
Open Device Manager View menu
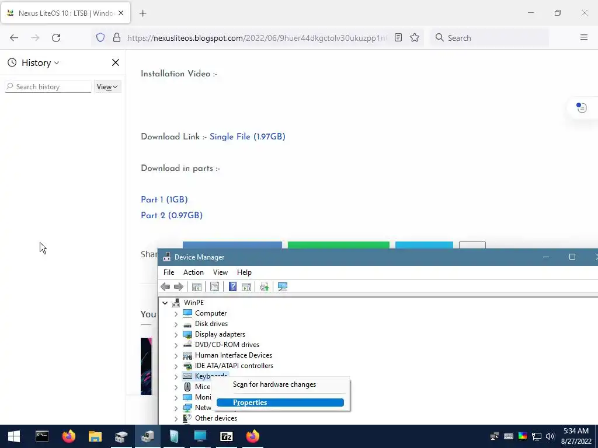tap(220, 272)
